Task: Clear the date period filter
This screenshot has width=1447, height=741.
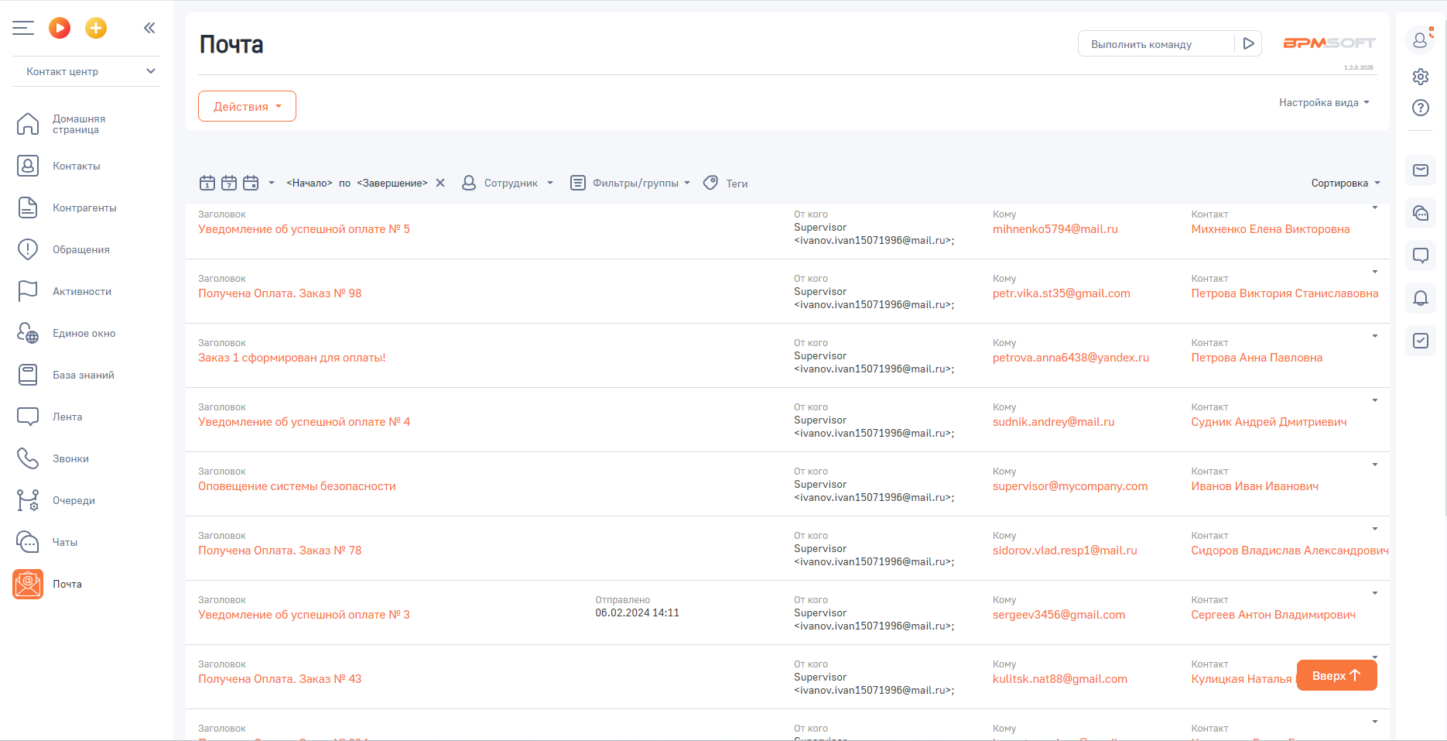Action: click(x=440, y=183)
